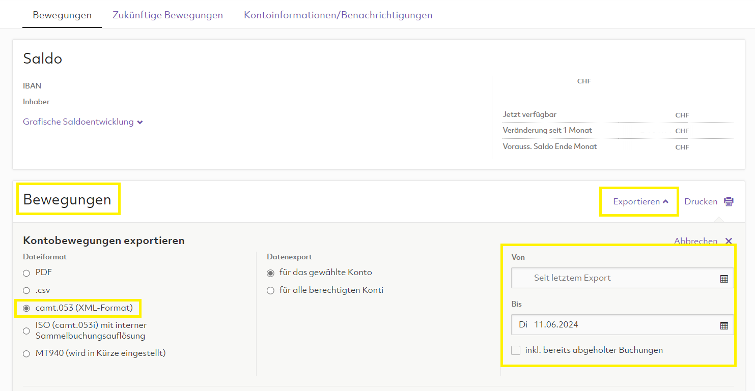Choose export für das gewählte Konto
755x391 pixels.
270,273
